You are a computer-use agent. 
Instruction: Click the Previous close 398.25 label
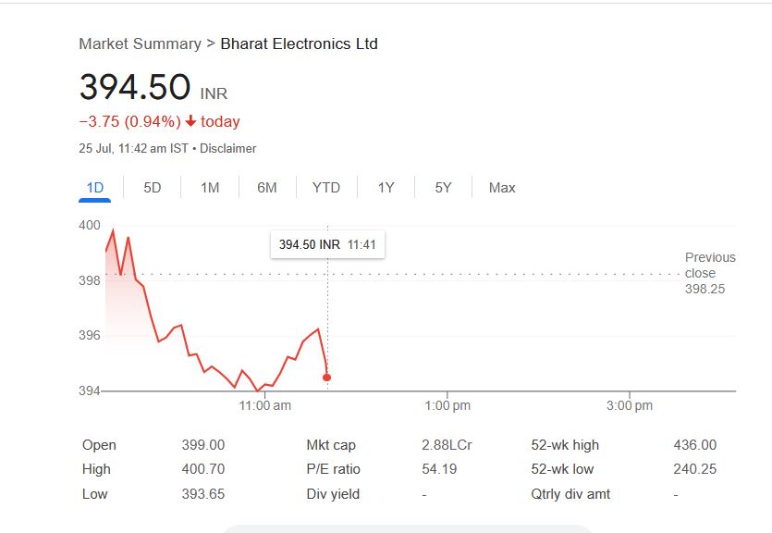710,273
